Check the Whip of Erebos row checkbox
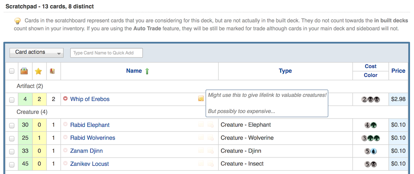Image resolution: width=414 pixels, height=174 pixels. pyautogui.click(x=12, y=100)
